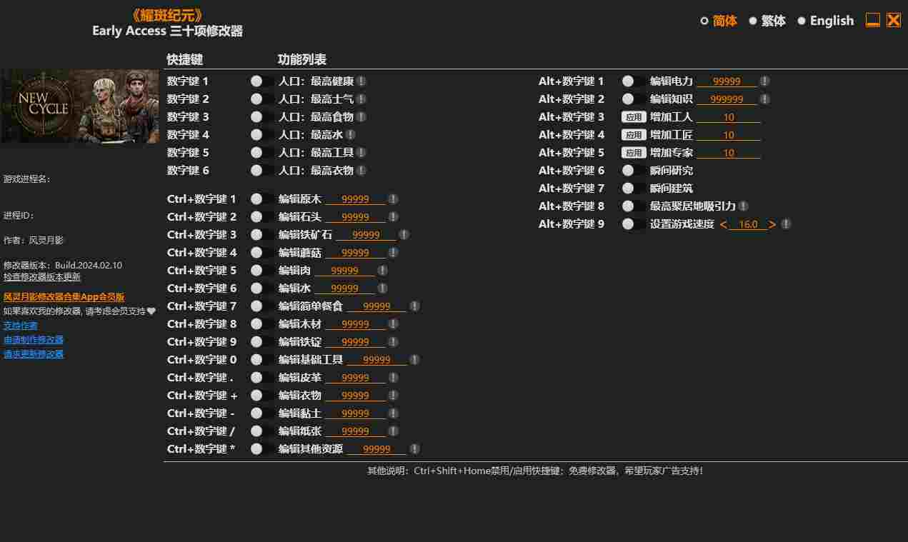
Task: Toggle 编辑电力 switch
Action: (x=633, y=81)
